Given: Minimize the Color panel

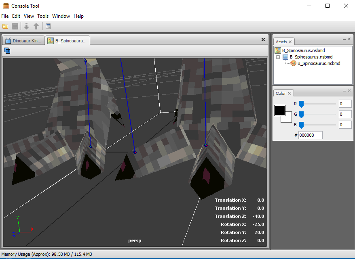Looking at the screenshot, I should click(x=344, y=91).
